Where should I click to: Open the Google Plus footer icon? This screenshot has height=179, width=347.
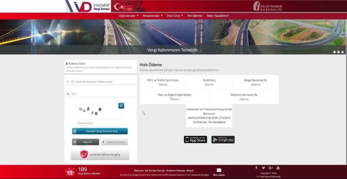271,168
